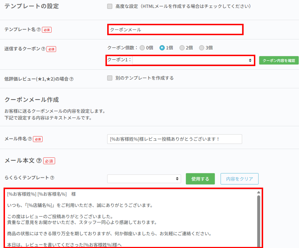Select 1個 coupon count radio button
Viewport: 299px width, 248px height.
point(162,48)
